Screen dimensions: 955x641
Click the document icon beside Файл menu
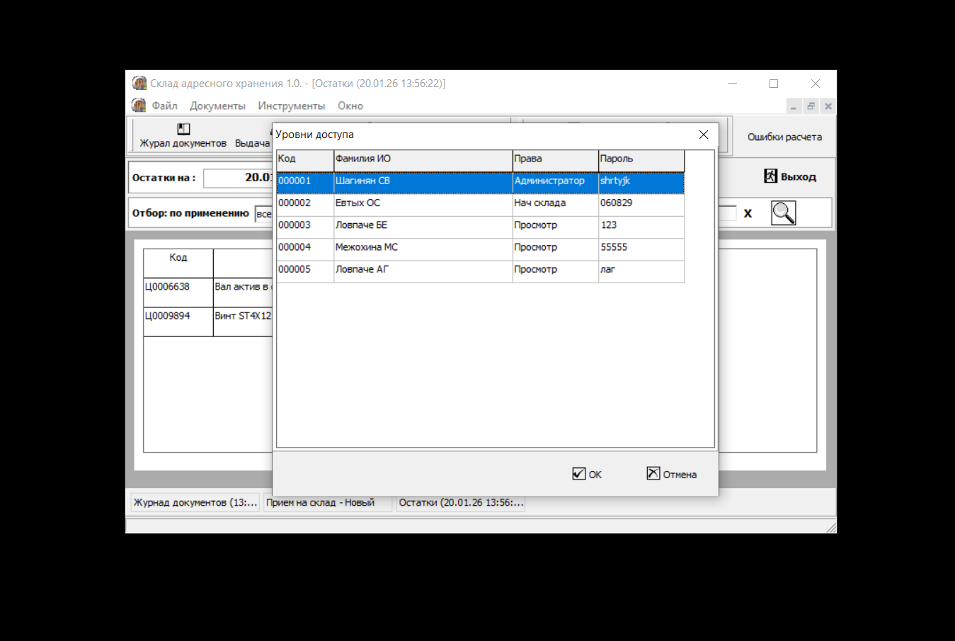[x=139, y=106]
